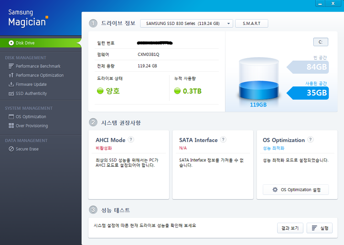
Task: Click the 84GB free space label
Action: coord(308,67)
